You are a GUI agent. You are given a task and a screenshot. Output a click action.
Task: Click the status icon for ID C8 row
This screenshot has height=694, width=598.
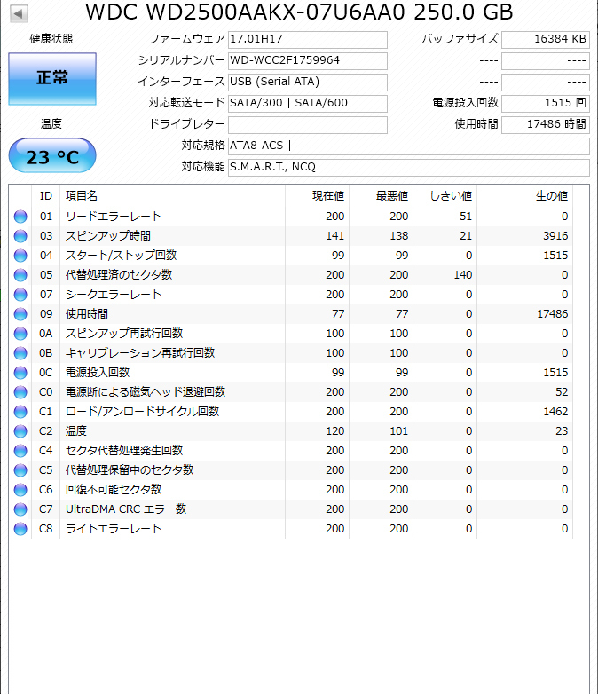click(x=20, y=528)
